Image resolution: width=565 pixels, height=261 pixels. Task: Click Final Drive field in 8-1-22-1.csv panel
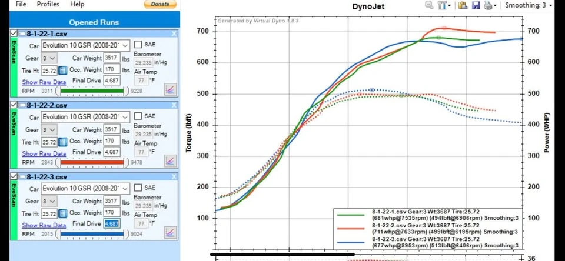pyautogui.click(x=112, y=81)
